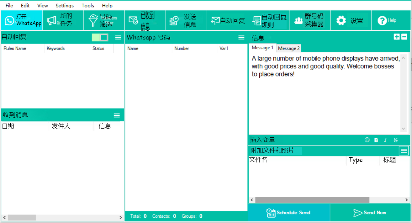The width and height of the screenshot is (412, 223).
Task: Apply bold formatting with B icon
Action: point(376,140)
